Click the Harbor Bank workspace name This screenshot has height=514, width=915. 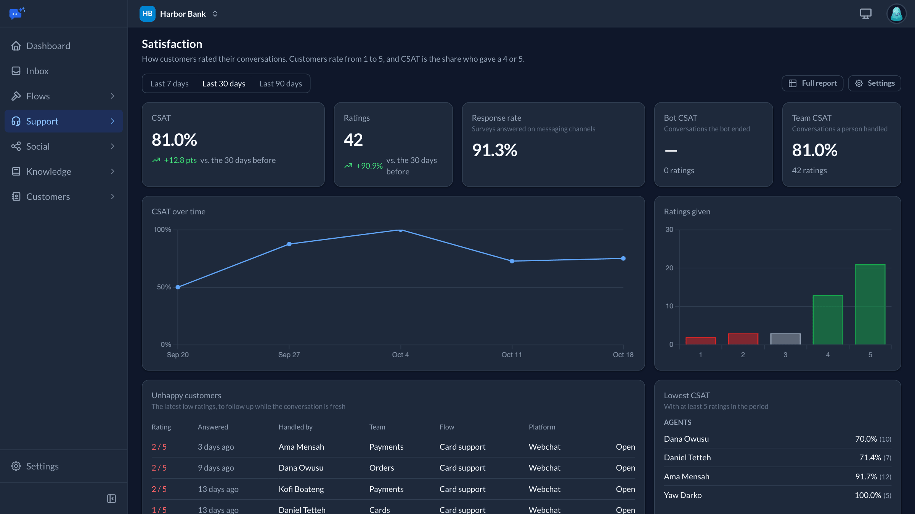coord(183,14)
